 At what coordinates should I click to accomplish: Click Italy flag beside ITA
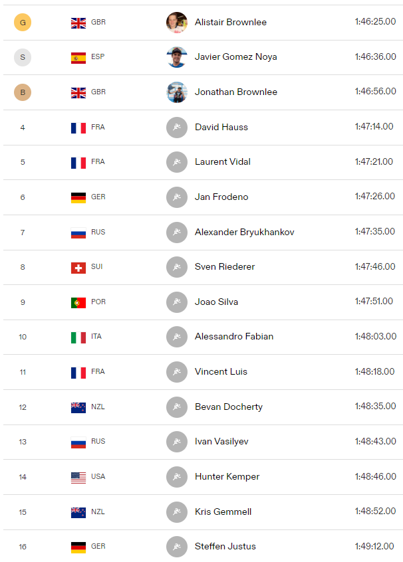pyautogui.click(x=78, y=337)
